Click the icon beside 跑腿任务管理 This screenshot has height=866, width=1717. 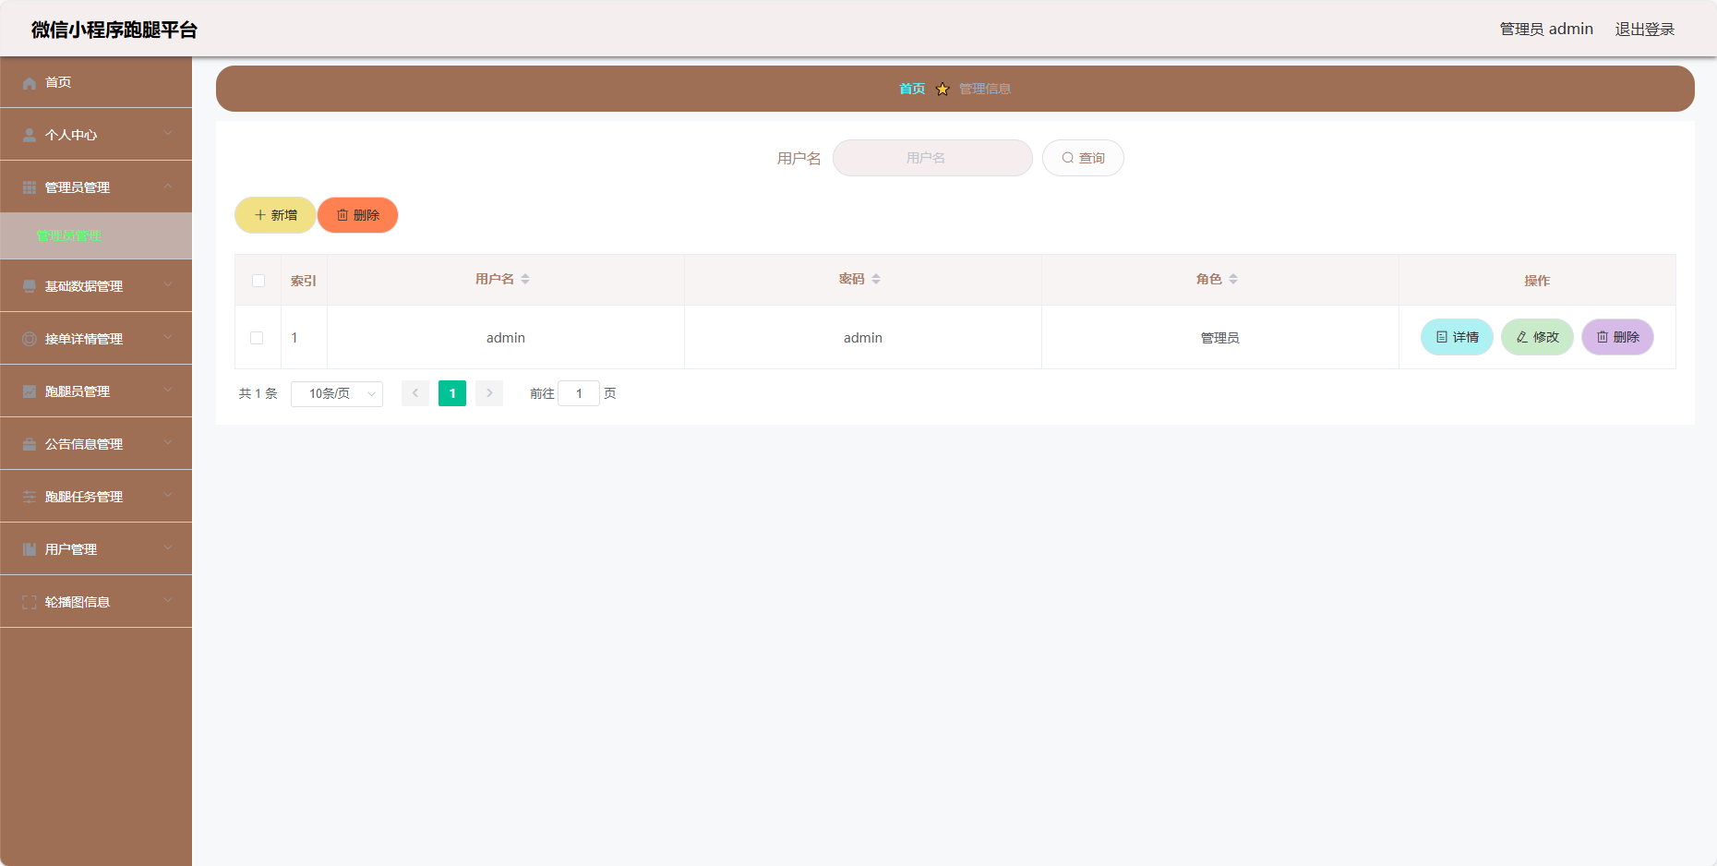click(30, 497)
